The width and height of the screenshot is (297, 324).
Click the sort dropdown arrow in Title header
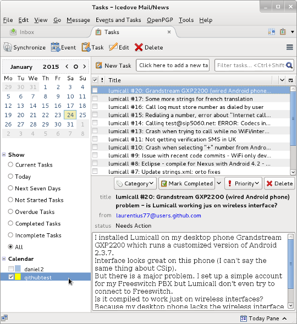click(282, 80)
